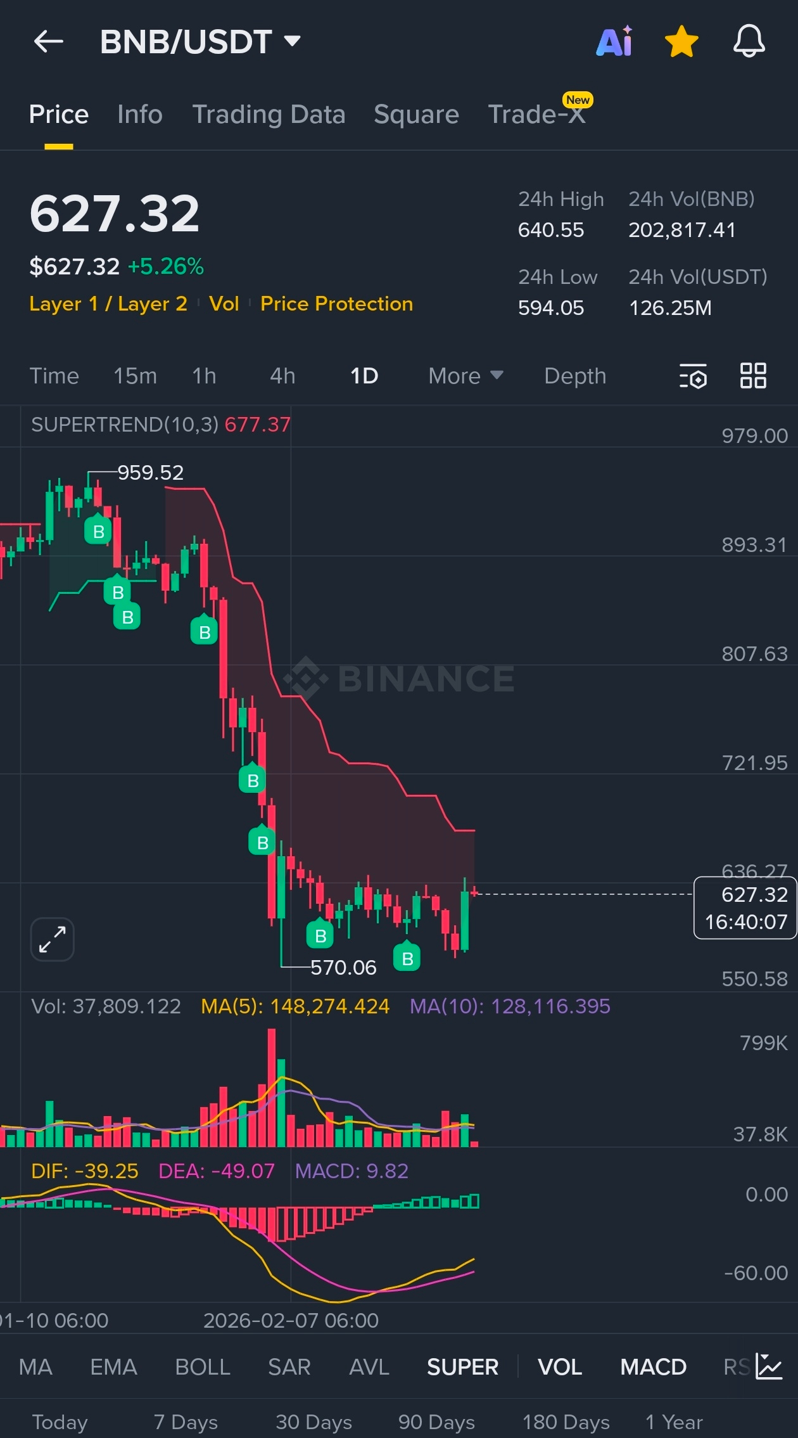Open the Trading Data tab
The height and width of the screenshot is (1438, 798).
pos(269,115)
